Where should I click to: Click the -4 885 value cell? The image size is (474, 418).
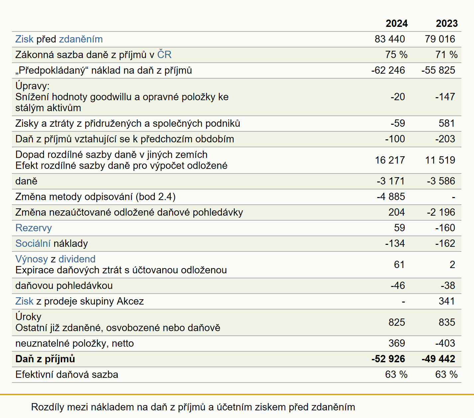coord(391,197)
